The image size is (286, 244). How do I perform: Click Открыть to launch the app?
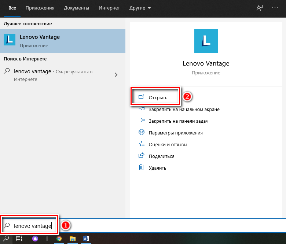[158, 98]
